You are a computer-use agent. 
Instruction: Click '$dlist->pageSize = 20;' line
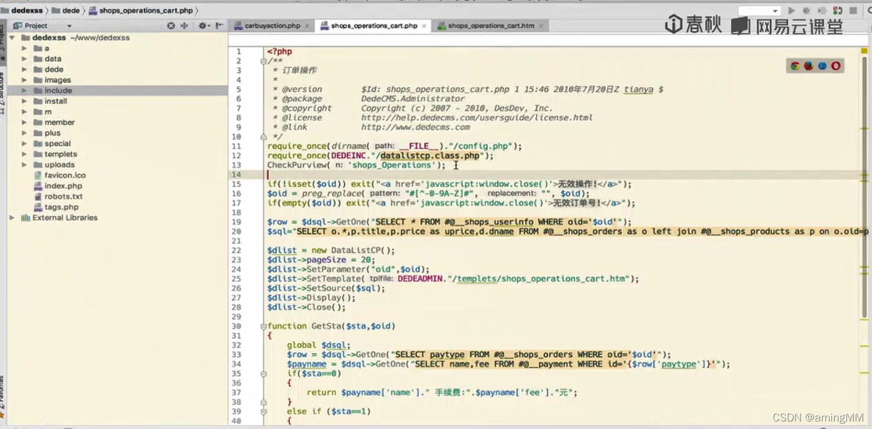point(321,260)
